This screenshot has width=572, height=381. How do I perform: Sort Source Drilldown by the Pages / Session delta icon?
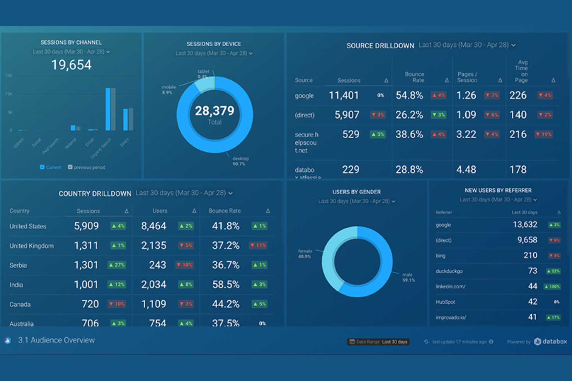point(500,80)
